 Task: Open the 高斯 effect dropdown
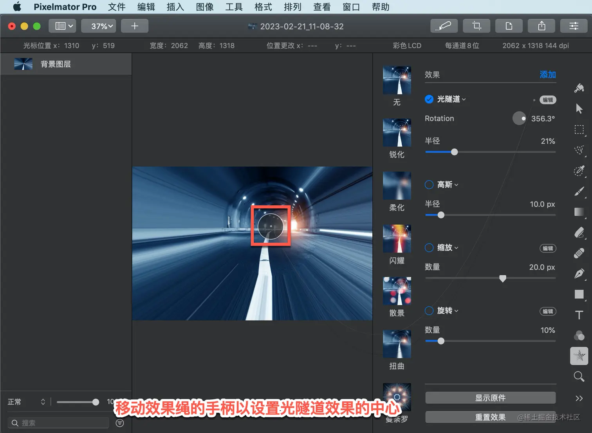448,184
